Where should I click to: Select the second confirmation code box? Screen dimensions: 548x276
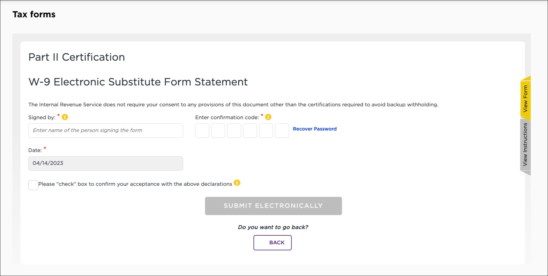(218, 131)
